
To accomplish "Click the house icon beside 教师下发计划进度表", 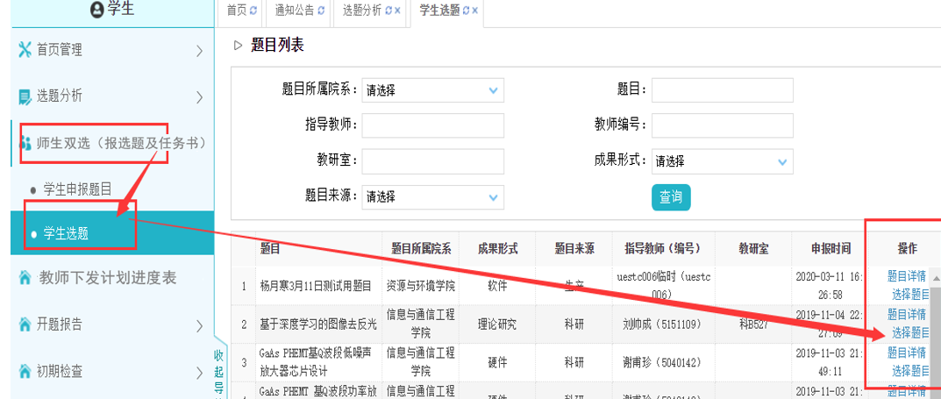I will (25, 278).
